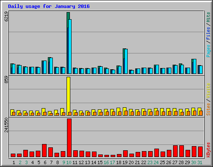The height and width of the screenshot is (167, 213).
Task: Click day label 6
Action: 45,162
